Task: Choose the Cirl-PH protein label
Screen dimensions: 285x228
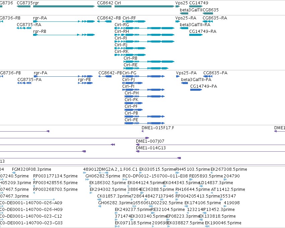Action: click(132, 93)
